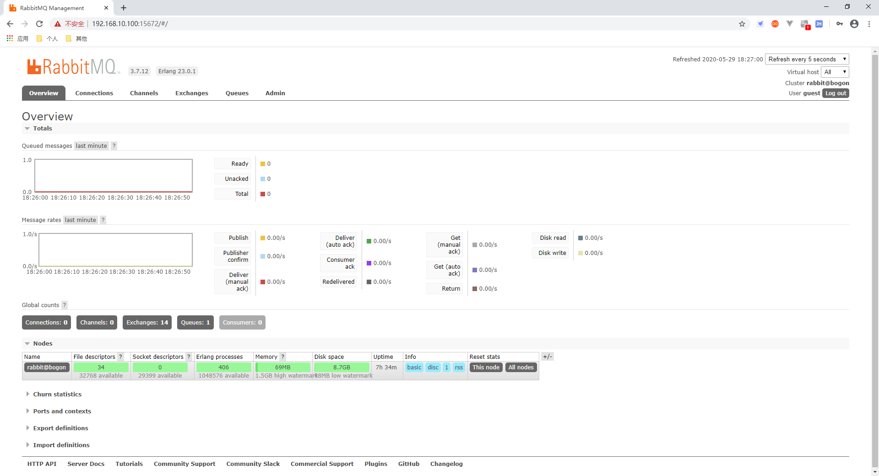Open help for Memory column
The image size is (879, 476).
click(x=282, y=357)
